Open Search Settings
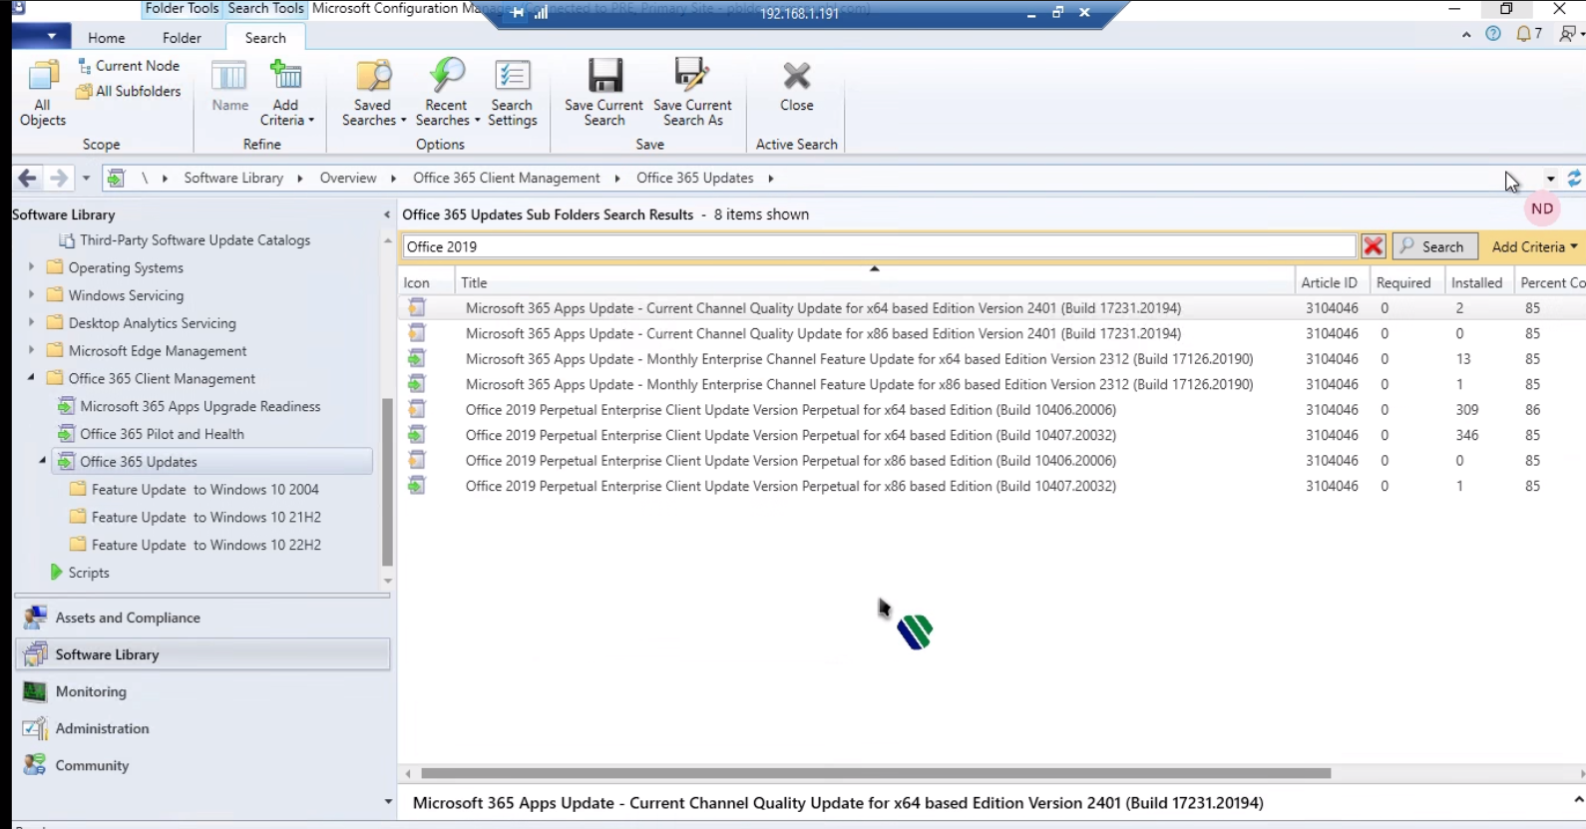 coord(513,93)
